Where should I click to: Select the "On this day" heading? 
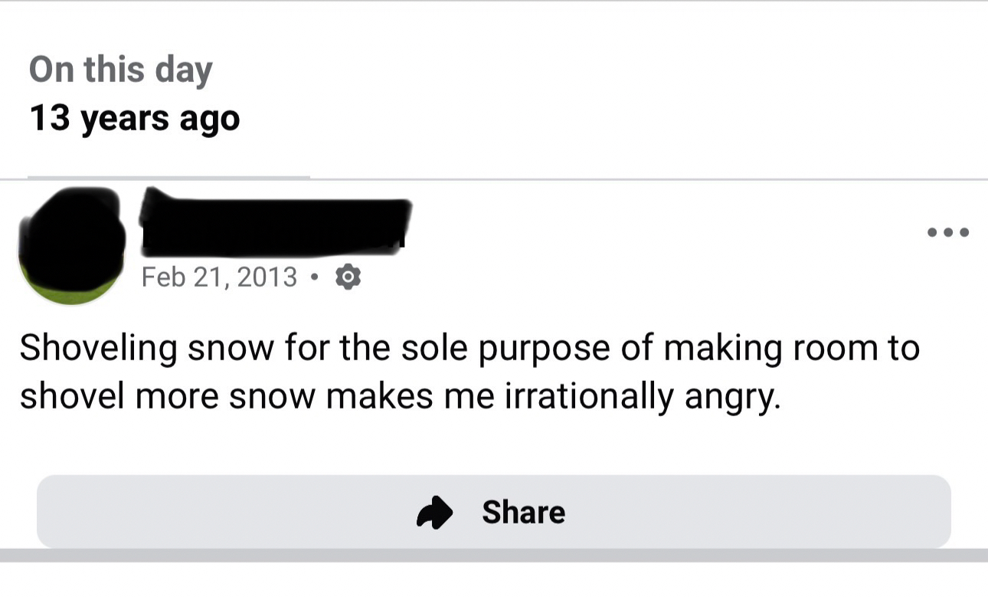(120, 71)
